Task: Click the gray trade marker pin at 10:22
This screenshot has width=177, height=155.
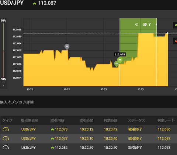Action: coord(67,47)
